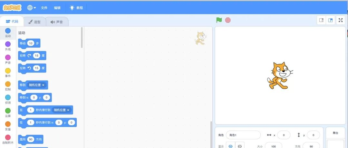Click the green flag to run
Image resolution: width=348 pixels, height=148 pixels.
click(219, 20)
